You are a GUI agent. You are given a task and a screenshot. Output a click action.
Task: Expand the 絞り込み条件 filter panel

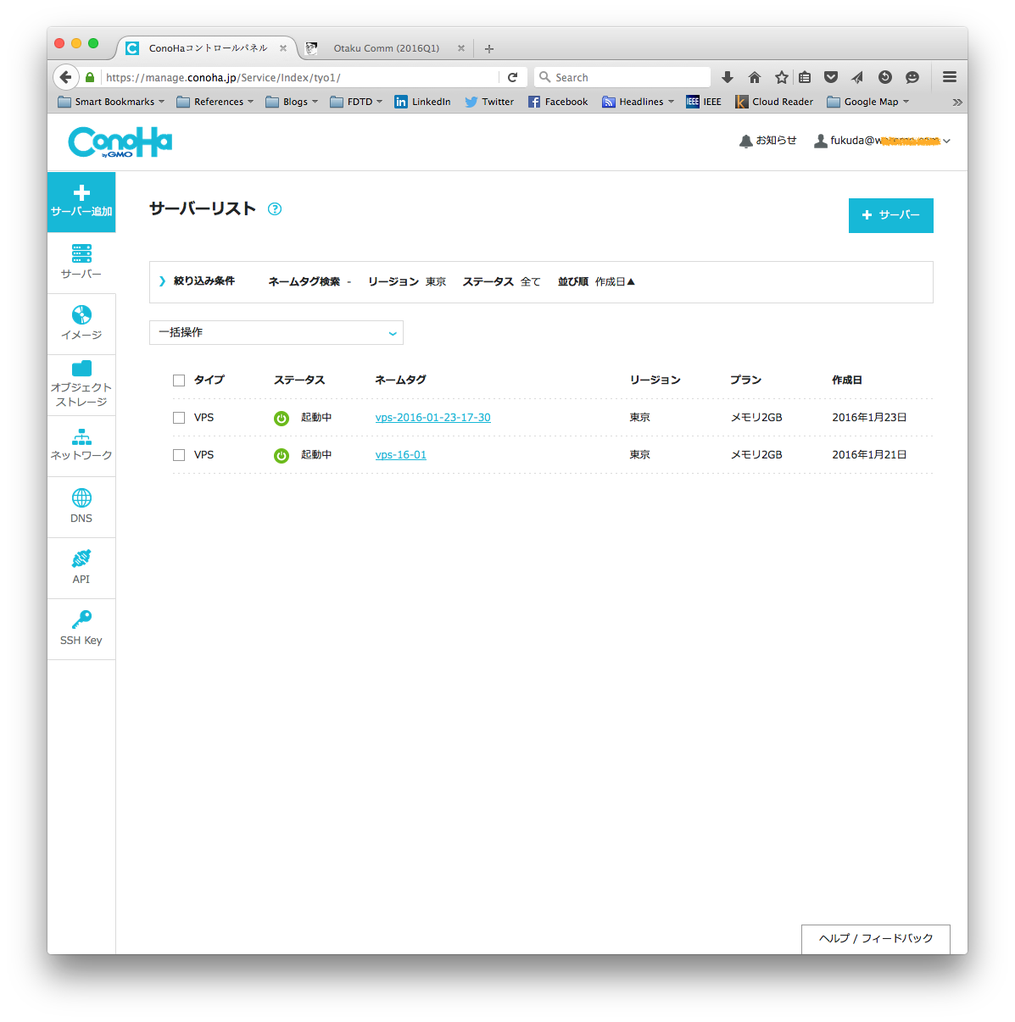(x=198, y=281)
